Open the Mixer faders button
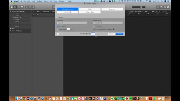Image resolution: width=180 pixels, height=101 pixels. pos(30,7)
